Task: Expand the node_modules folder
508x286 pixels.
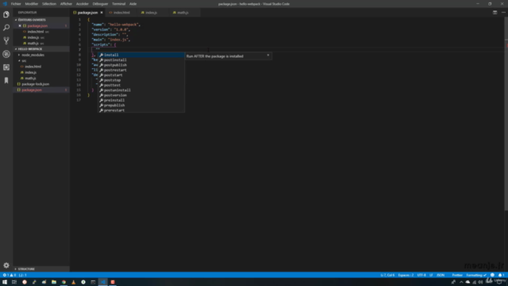Action: (33, 55)
